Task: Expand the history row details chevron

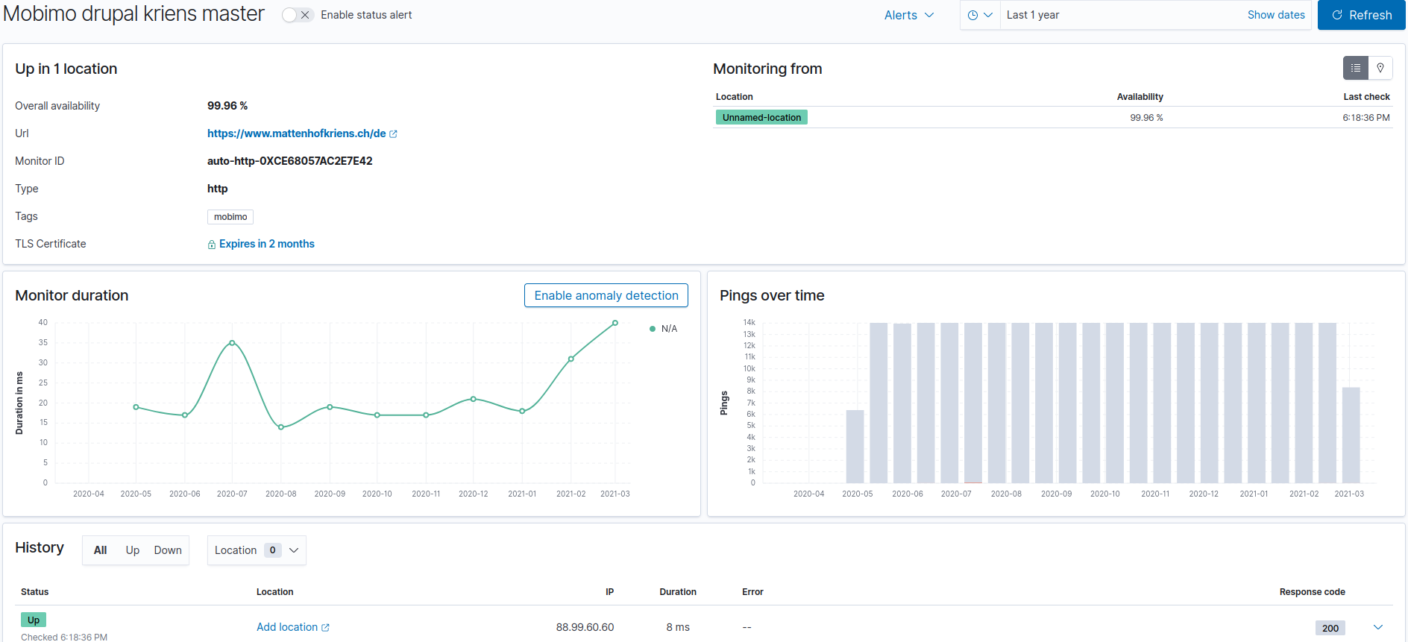Action: click(1377, 627)
